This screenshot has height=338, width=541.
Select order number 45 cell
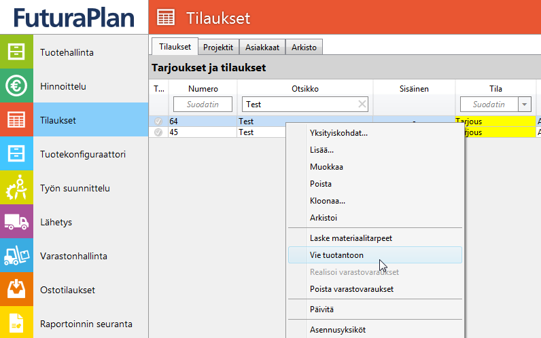coord(203,132)
